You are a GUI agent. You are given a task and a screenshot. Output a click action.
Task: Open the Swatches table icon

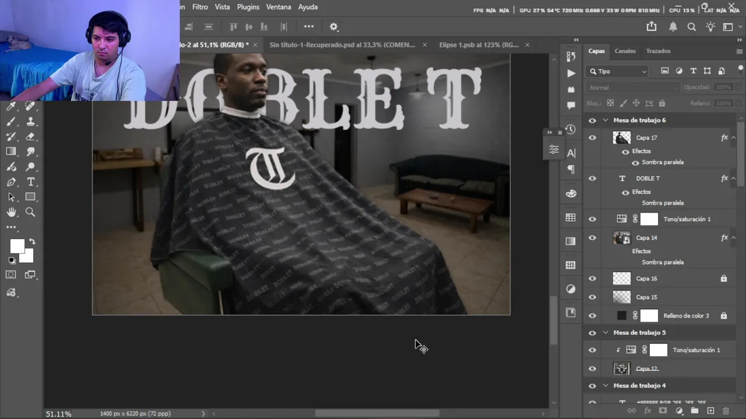pos(571,218)
